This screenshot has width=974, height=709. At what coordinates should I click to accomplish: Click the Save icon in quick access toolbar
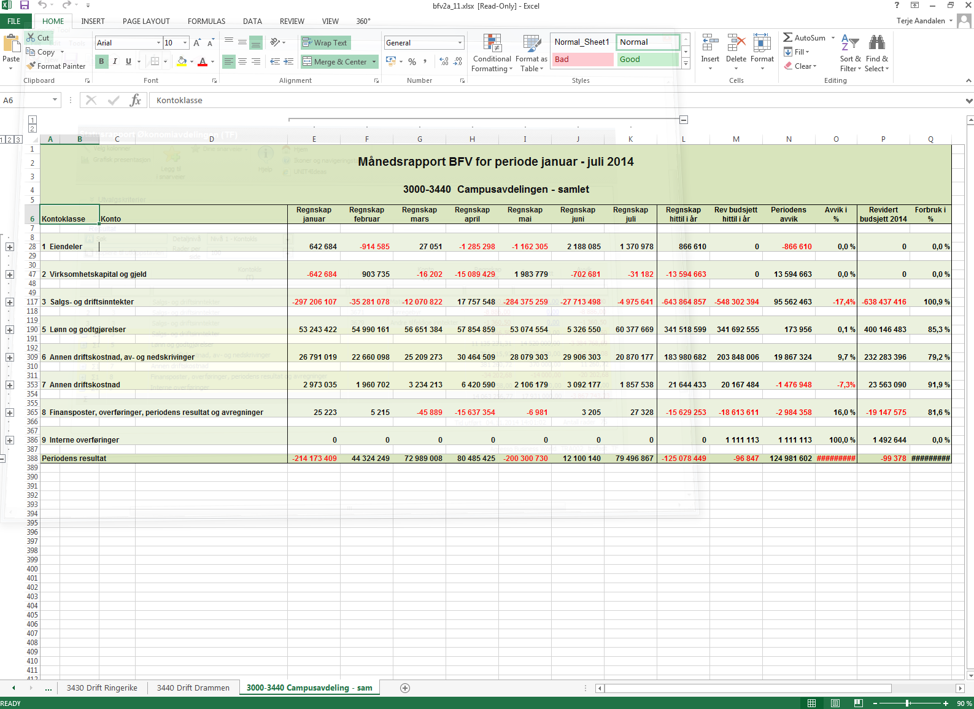25,6
